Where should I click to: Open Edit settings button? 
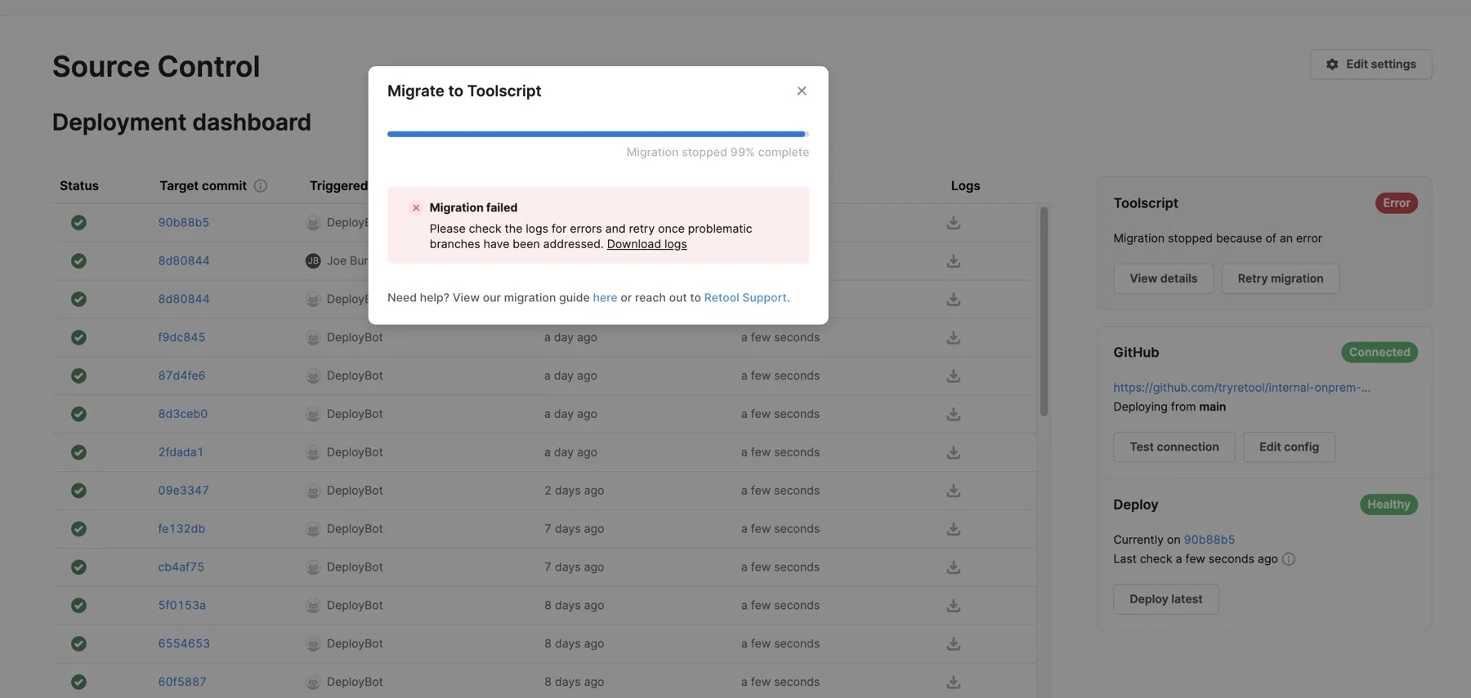pos(1371,64)
